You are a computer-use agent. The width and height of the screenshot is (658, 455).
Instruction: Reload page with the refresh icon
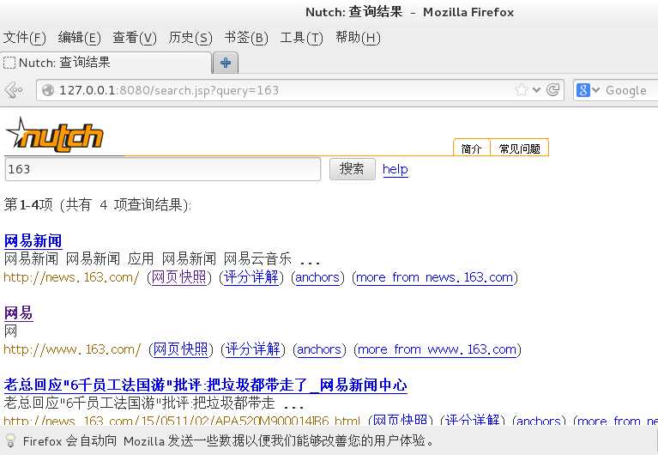point(553,89)
